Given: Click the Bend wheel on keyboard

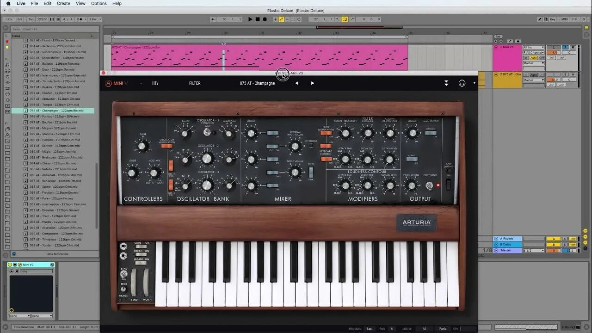Looking at the screenshot, I should (x=134, y=282).
